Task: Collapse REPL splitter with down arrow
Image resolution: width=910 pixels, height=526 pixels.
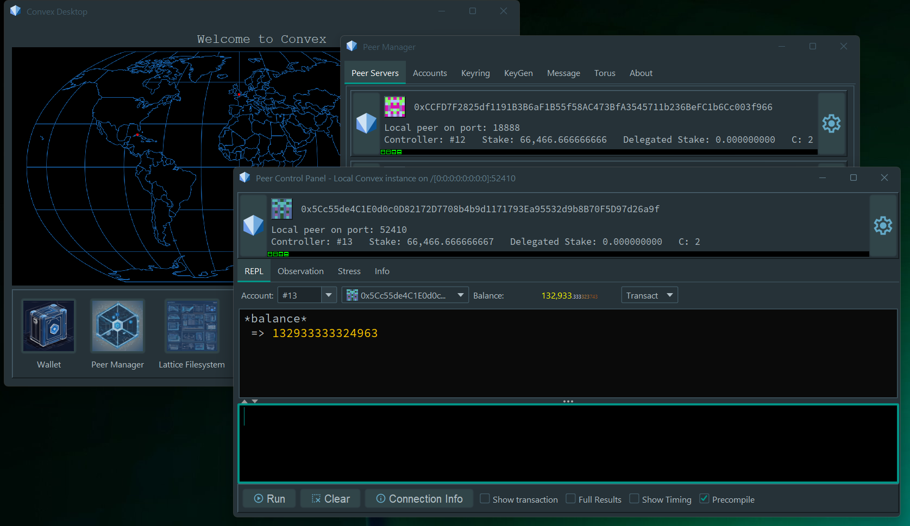Action: tap(255, 402)
